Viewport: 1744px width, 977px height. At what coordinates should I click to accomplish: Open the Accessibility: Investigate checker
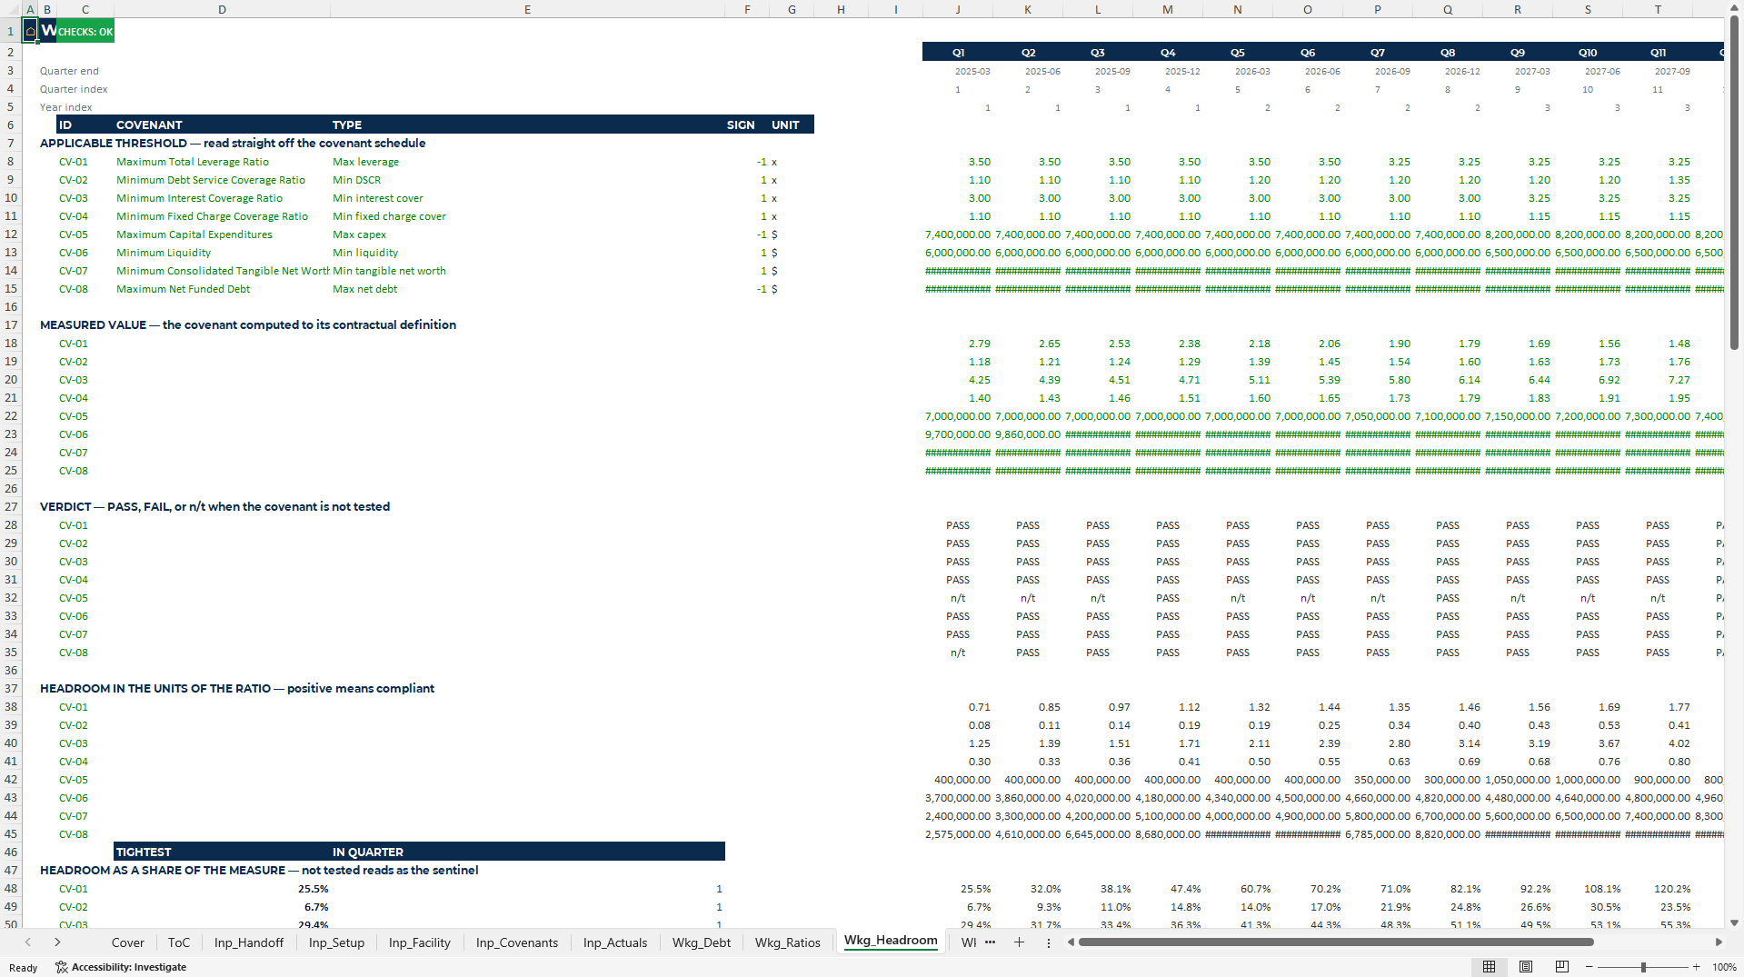[121, 967]
